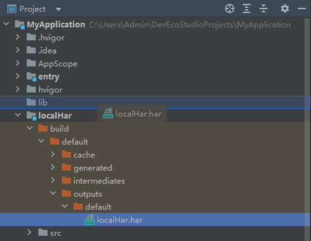Open the Project view dropdown arrow

(x=59, y=9)
